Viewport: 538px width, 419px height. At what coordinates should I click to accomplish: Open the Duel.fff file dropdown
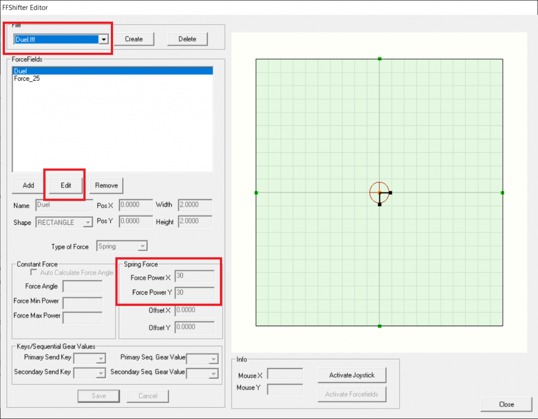104,39
